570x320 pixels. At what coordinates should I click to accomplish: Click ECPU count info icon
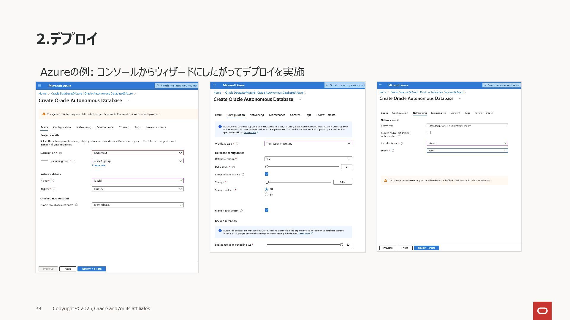pyautogui.click(x=234, y=167)
